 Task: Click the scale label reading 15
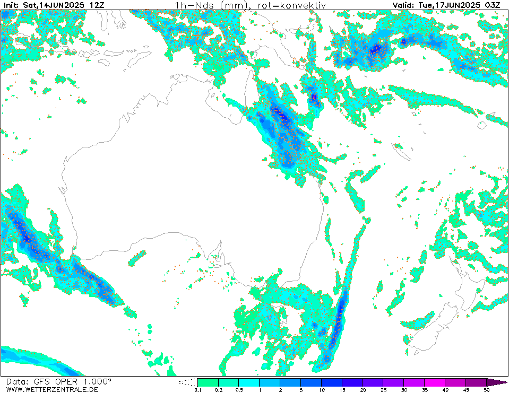342,390
